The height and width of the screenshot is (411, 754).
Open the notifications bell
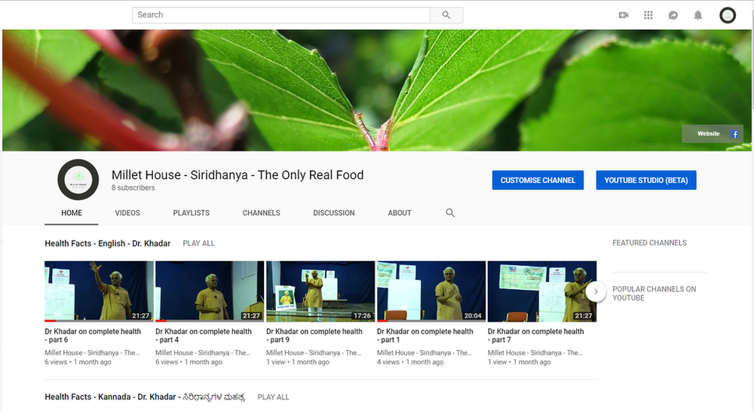(697, 15)
